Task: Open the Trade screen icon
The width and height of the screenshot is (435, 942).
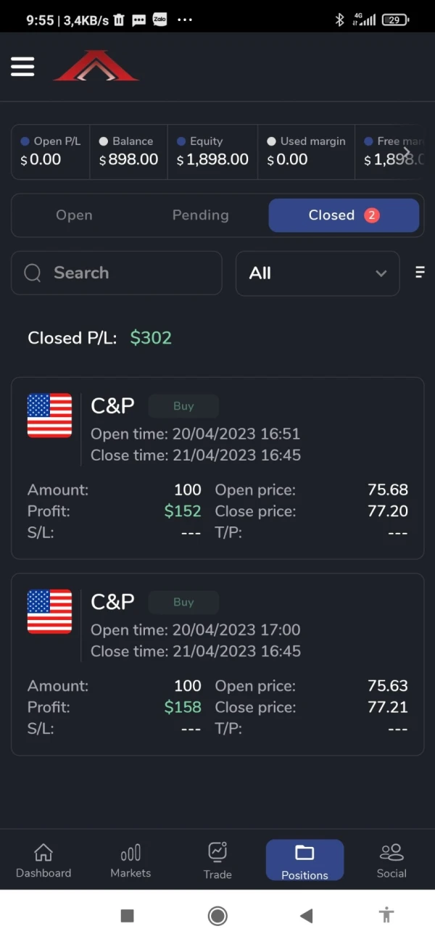Action: click(x=217, y=852)
